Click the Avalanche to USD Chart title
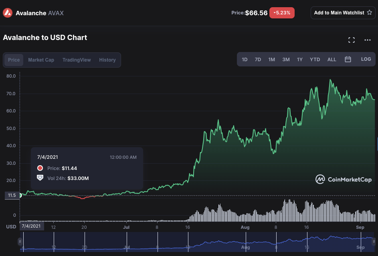The height and width of the screenshot is (256, 378). [x=45, y=38]
